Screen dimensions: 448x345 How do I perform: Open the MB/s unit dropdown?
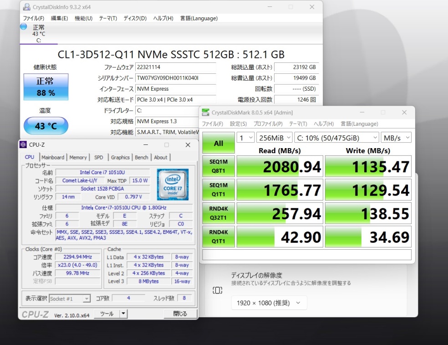point(396,138)
